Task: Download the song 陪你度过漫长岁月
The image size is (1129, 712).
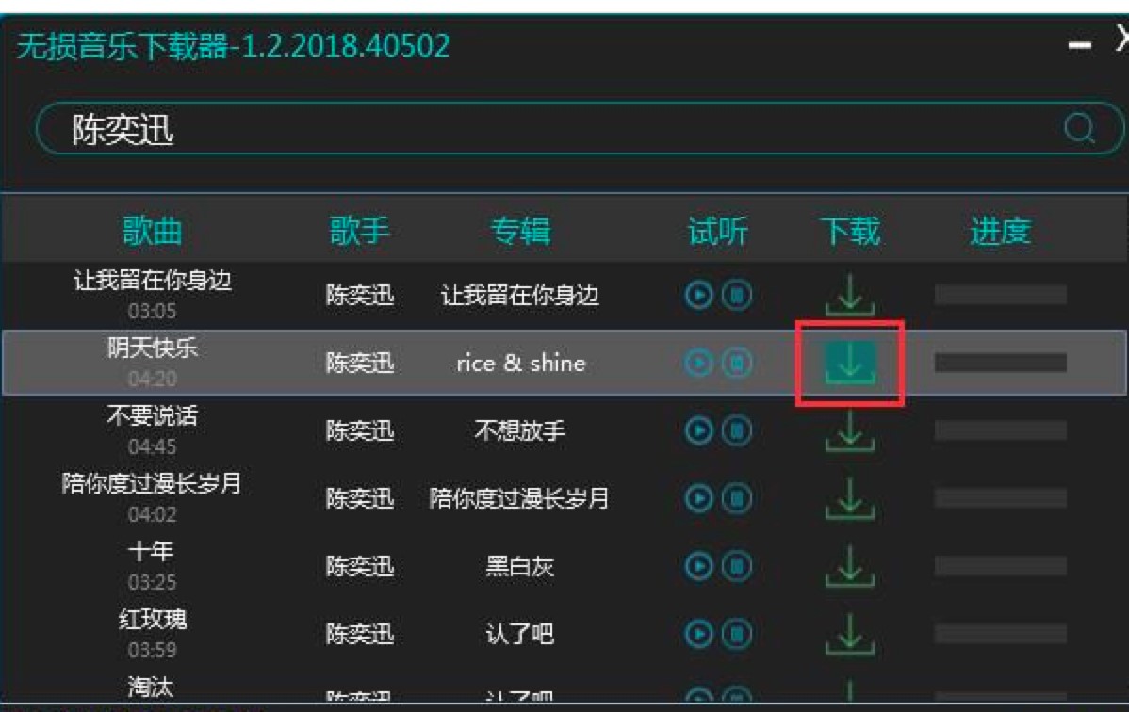Action: pos(850,498)
